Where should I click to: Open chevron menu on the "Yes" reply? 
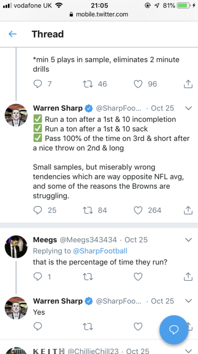[188, 301]
